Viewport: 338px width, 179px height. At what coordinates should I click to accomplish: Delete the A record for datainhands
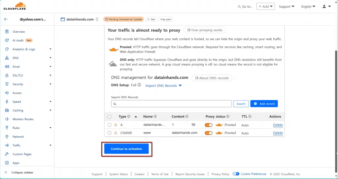(278, 125)
